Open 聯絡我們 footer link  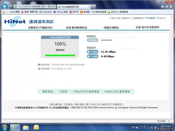[106, 104]
